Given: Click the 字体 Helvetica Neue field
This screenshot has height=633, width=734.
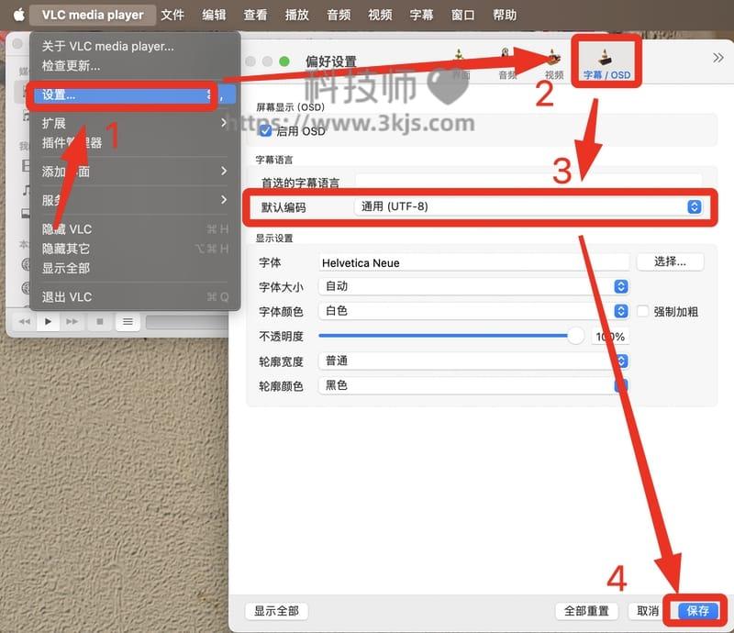Looking at the screenshot, I should pyautogui.click(x=473, y=262).
